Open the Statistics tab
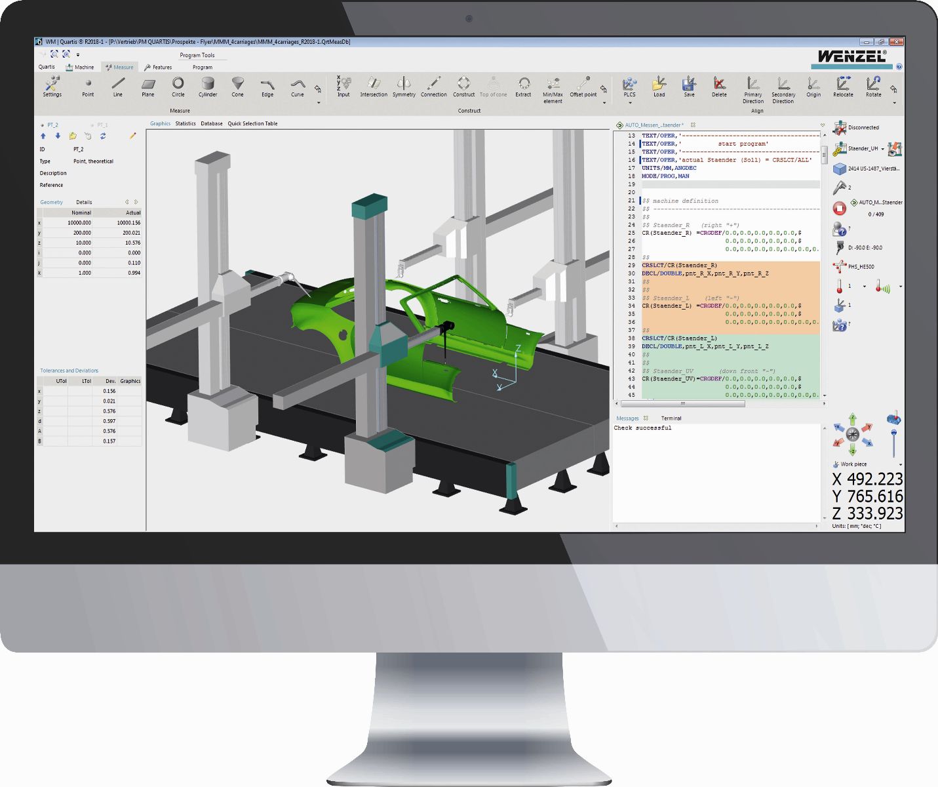Screen dimensions: 938x787 click(x=186, y=123)
